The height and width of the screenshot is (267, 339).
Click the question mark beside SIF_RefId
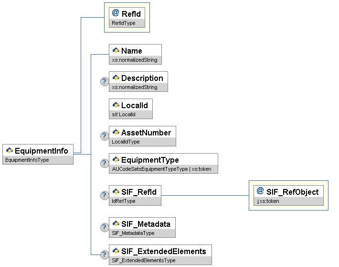(x=105, y=195)
